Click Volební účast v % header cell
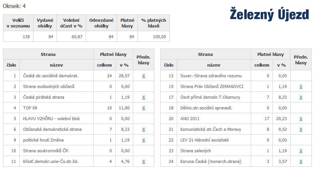This screenshot has height=170, width=315. coord(71,23)
